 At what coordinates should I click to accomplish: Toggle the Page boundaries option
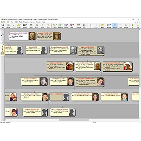click(120, 26)
